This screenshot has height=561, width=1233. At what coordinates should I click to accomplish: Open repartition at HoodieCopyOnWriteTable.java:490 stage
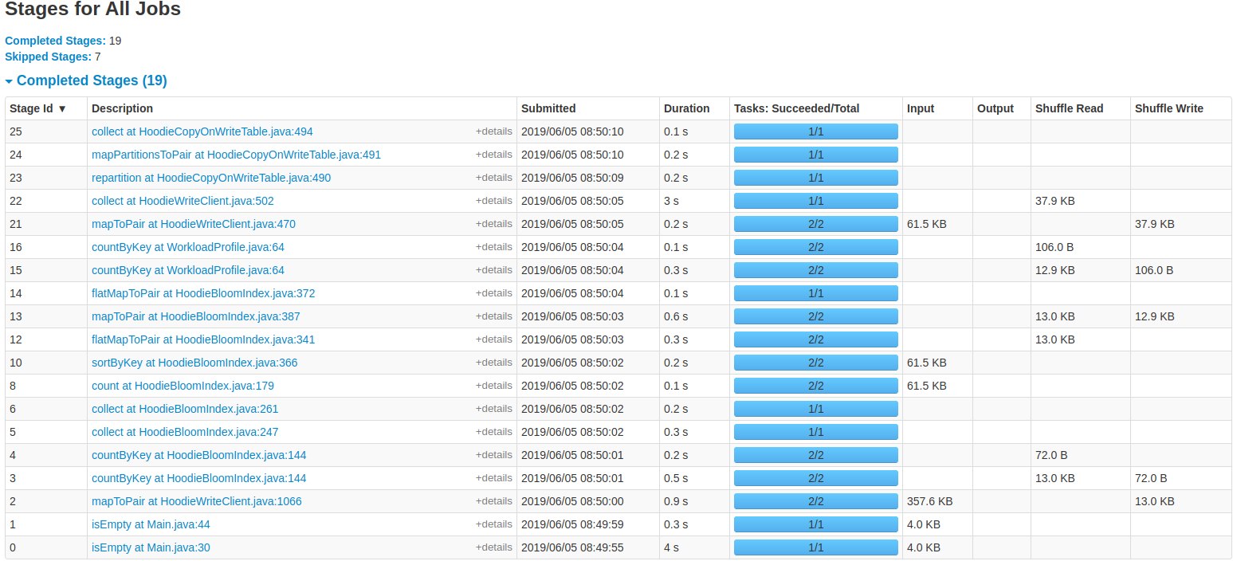(211, 178)
